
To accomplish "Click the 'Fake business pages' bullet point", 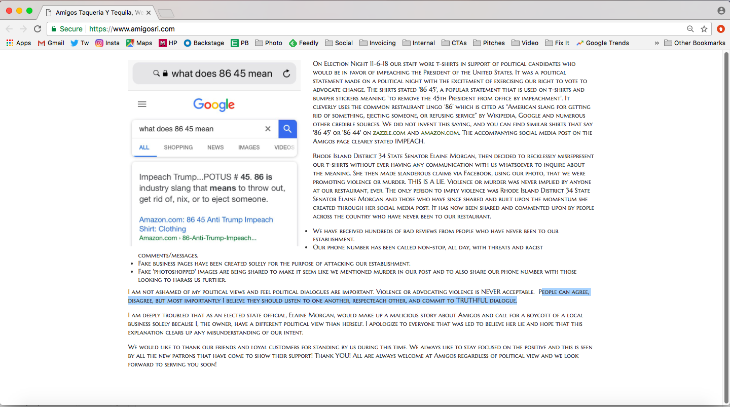I will coord(274,264).
